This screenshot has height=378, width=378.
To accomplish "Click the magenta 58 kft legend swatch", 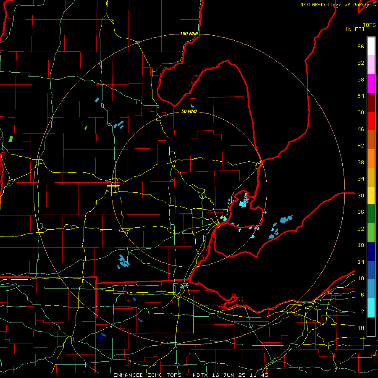I will 371,84.
